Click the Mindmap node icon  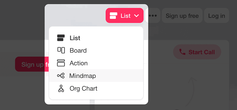61,76
